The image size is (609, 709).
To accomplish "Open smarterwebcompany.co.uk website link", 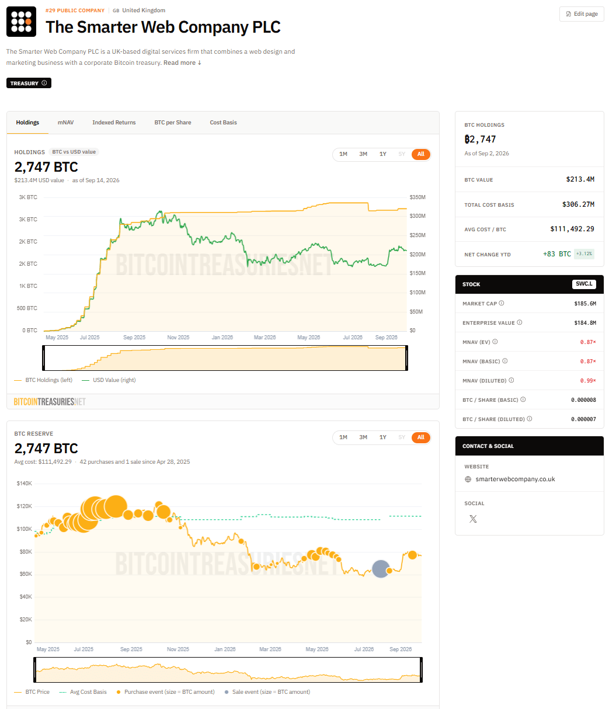I will 515,479.
